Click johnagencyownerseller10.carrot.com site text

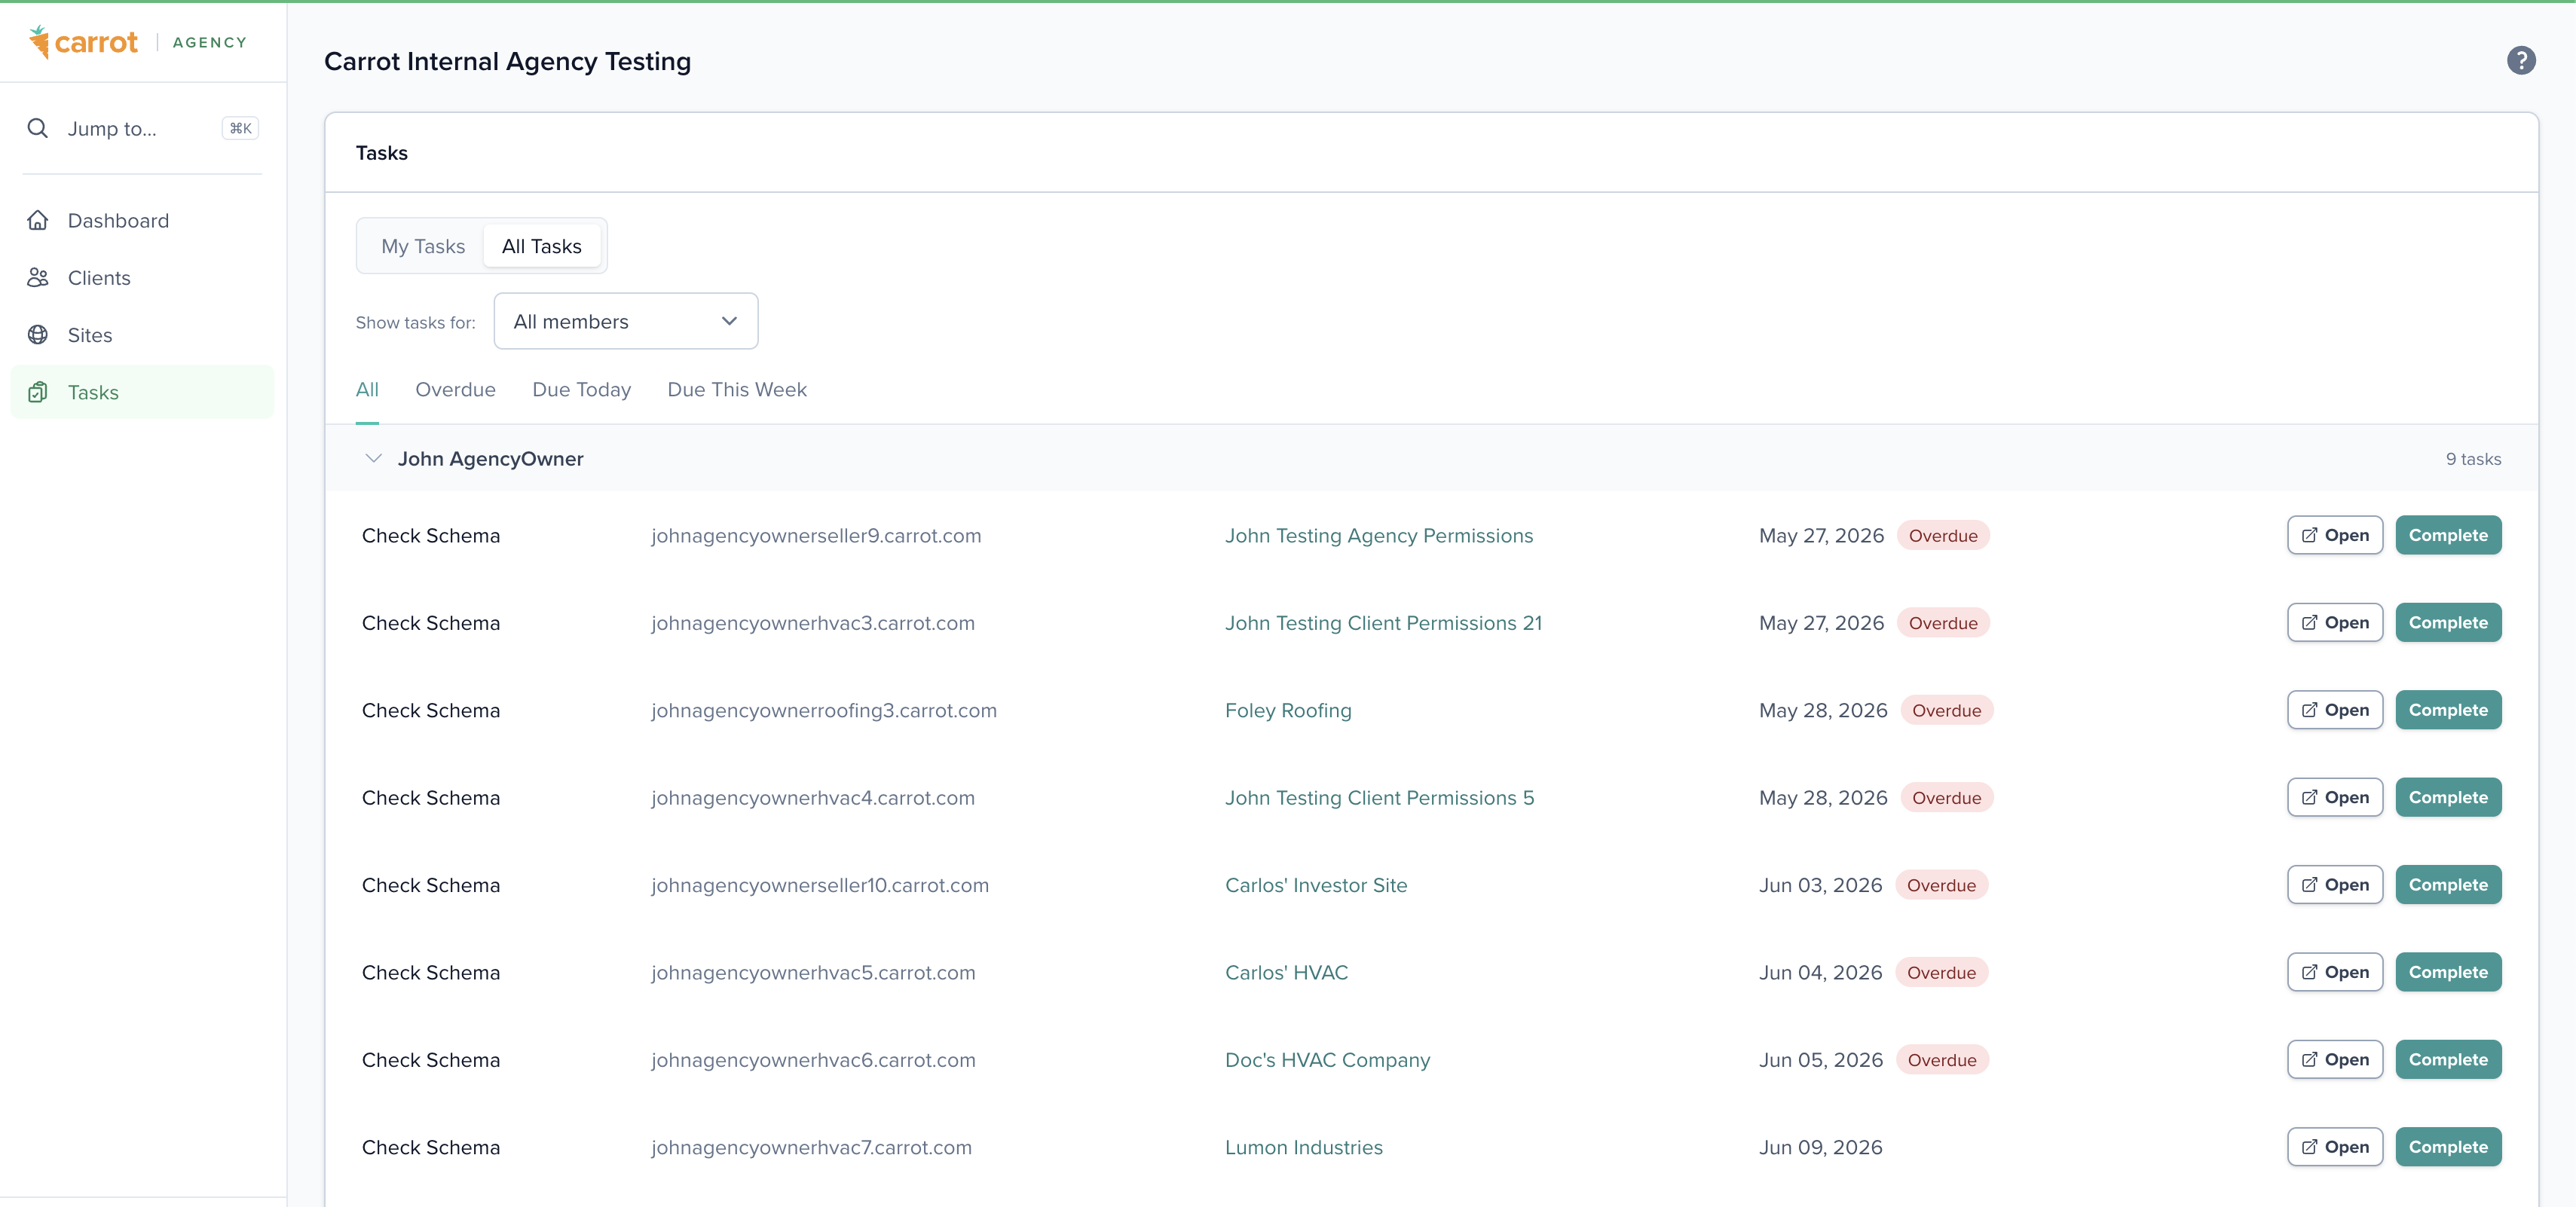820,885
